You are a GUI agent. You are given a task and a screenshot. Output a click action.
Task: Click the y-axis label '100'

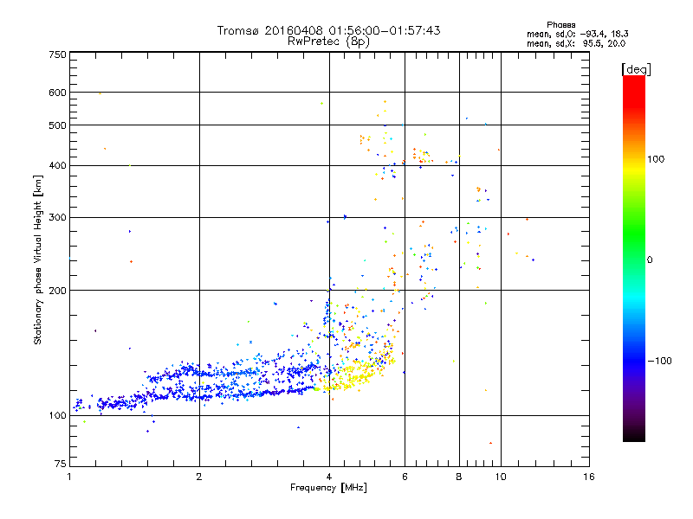(57, 415)
